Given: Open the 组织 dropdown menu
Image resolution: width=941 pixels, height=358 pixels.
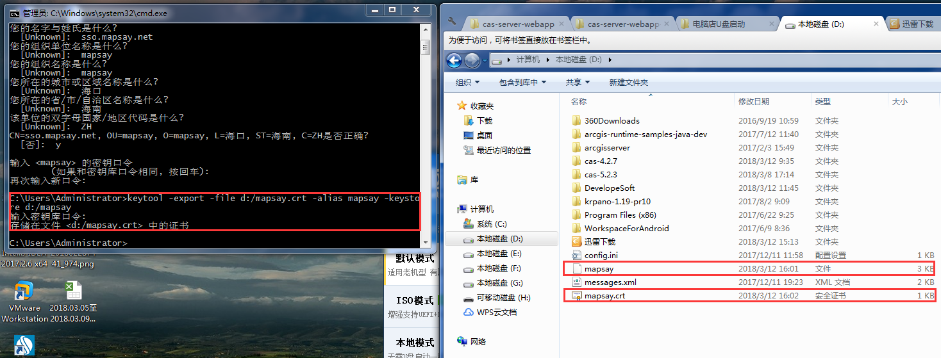Looking at the screenshot, I should 468,82.
